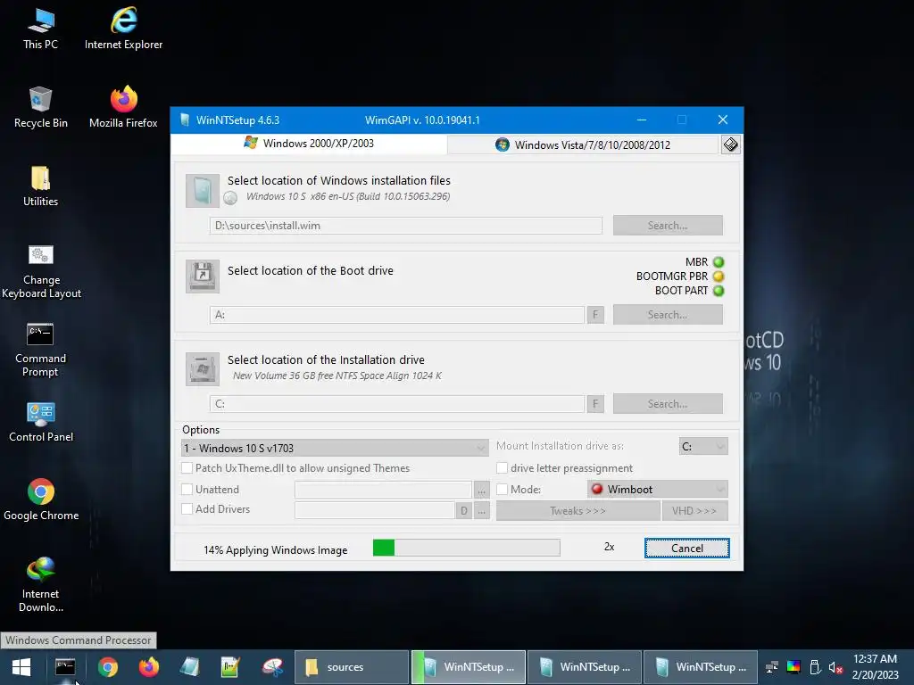The height and width of the screenshot is (685, 914).
Task: Click Search for Boot drive
Action: point(668,315)
